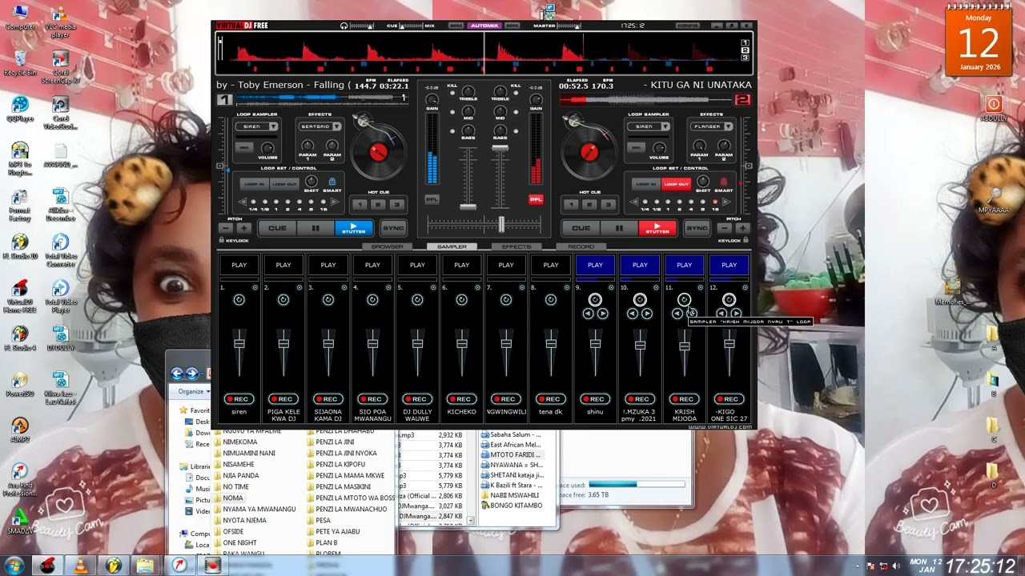Click PLAY on the siren sampler slot
Image resolution: width=1025 pixels, height=576 pixels.
pos(239,265)
